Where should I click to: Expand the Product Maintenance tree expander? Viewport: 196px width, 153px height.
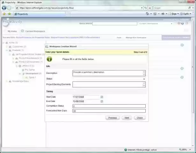pyautogui.click(x=13, y=58)
